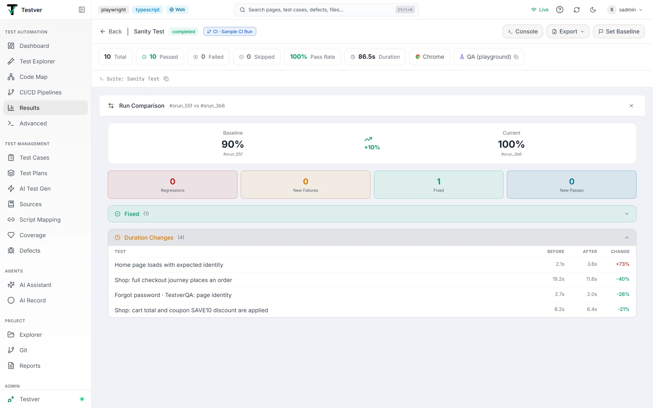This screenshot has height=408, width=653.
Task: Click the Regressions count card
Action: [173, 185]
